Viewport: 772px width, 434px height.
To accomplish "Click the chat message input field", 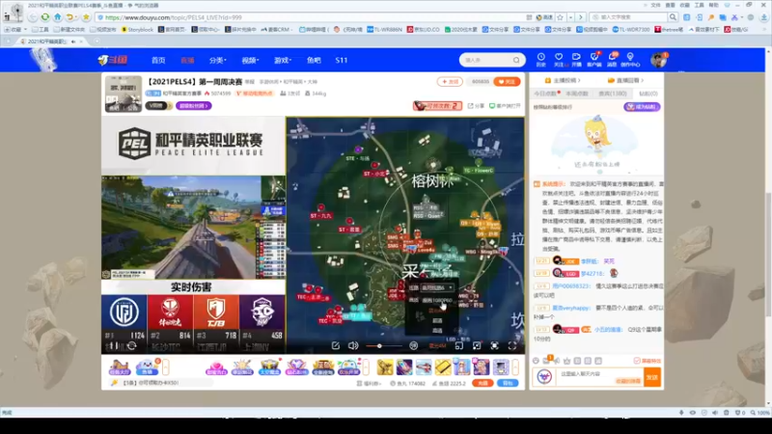I will click(600, 377).
